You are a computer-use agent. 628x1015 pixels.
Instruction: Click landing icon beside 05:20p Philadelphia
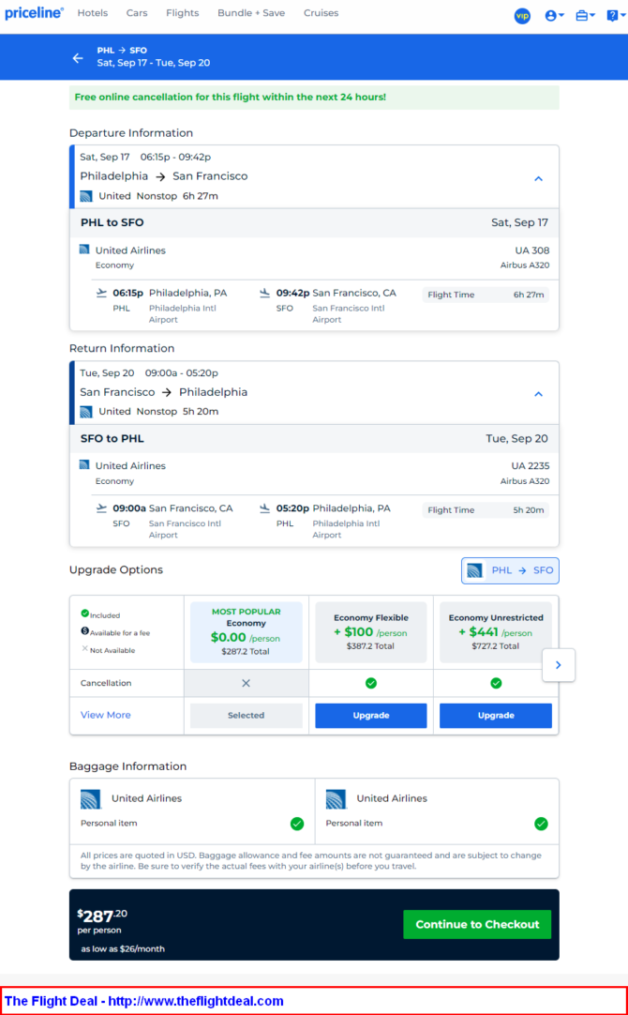pos(264,508)
